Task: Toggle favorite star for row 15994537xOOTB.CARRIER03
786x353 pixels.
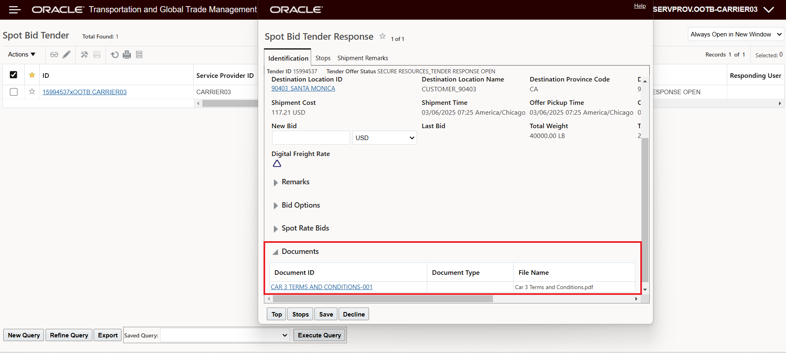Action: 32,92
